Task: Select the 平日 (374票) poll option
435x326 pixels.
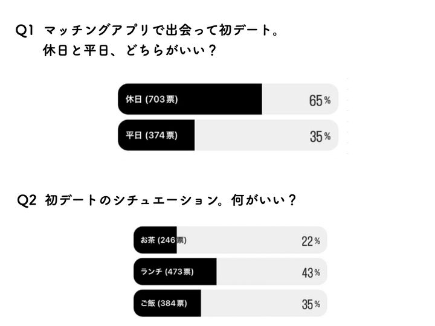Action: point(152,136)
